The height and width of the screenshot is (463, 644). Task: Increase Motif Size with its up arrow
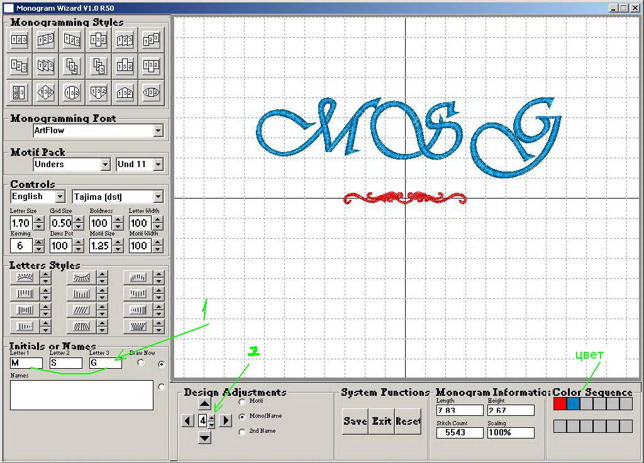coord(118,242)
